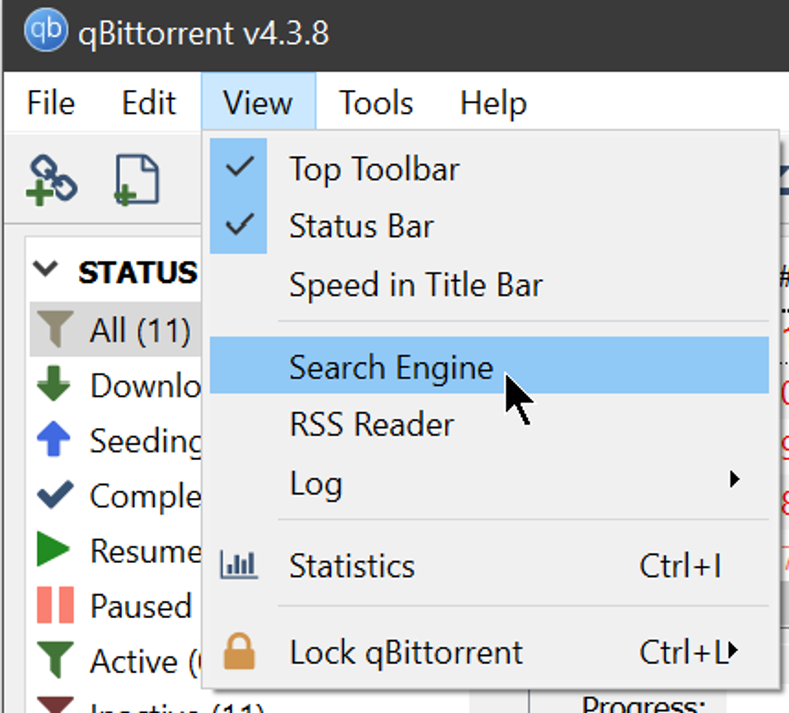The width and height of the screenshot is (789, 713).
Task: Select the All (11) filter icon
Action: [x=56, y=329]
